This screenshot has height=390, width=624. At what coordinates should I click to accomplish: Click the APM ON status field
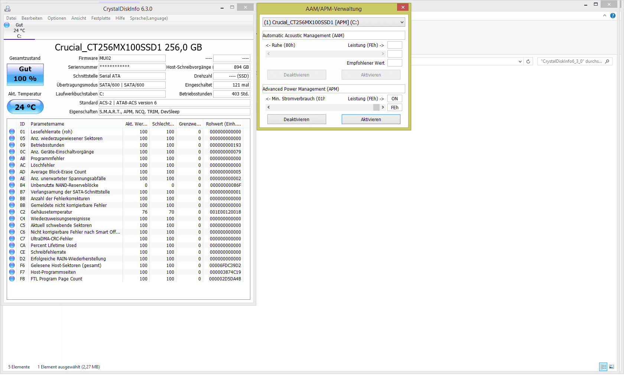click(x=394, y=98)
